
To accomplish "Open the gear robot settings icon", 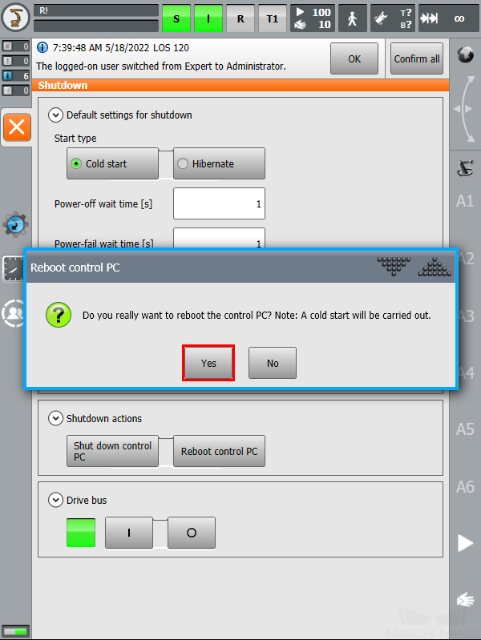I will pos(15,224).
